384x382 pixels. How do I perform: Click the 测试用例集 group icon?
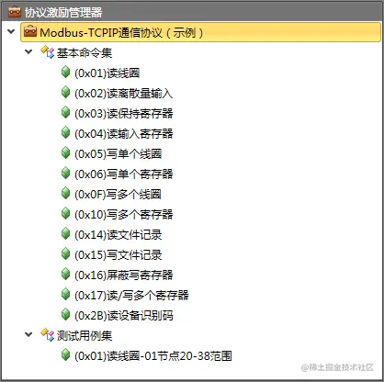pyautogui.click(x=47, y=335)
